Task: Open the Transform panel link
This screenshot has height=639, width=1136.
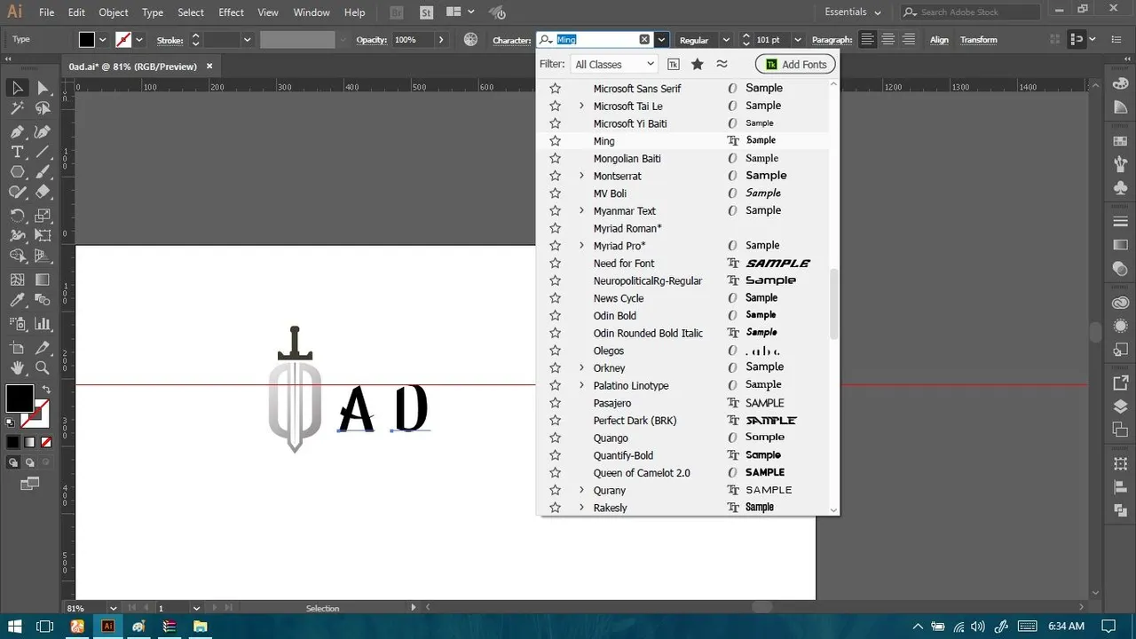Action: [x=979, y=40]
